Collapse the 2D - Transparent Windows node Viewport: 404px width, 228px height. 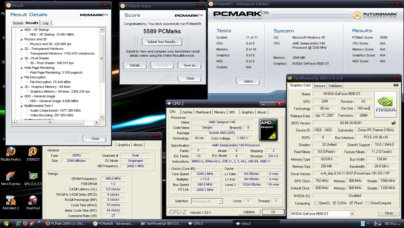click(21, 49)
